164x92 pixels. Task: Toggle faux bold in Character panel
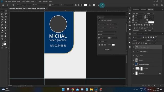coord(134,25)
